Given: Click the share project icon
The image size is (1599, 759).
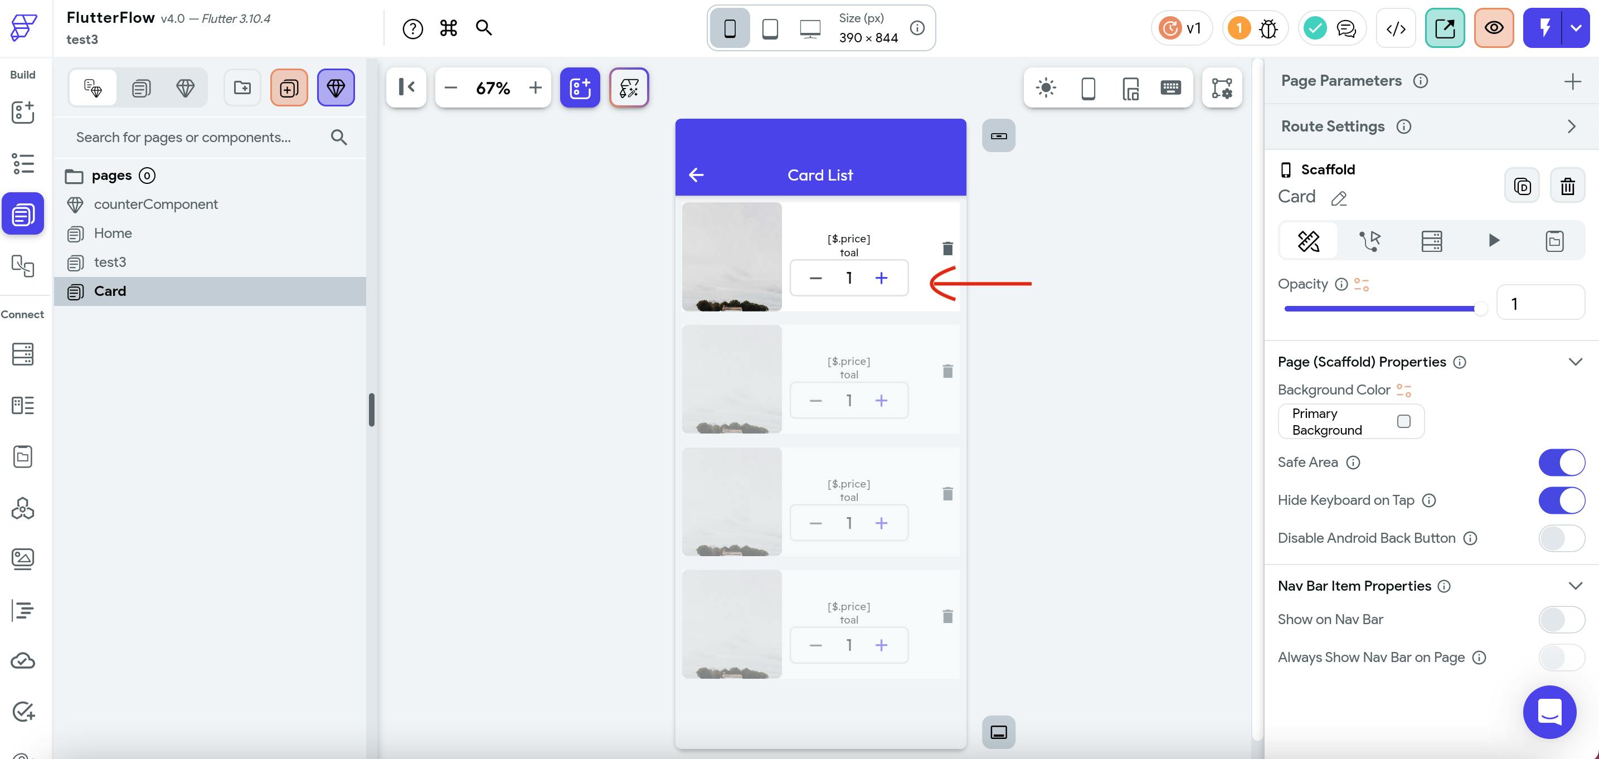Looking at the screenshot, I should [x=1445, y=28].
